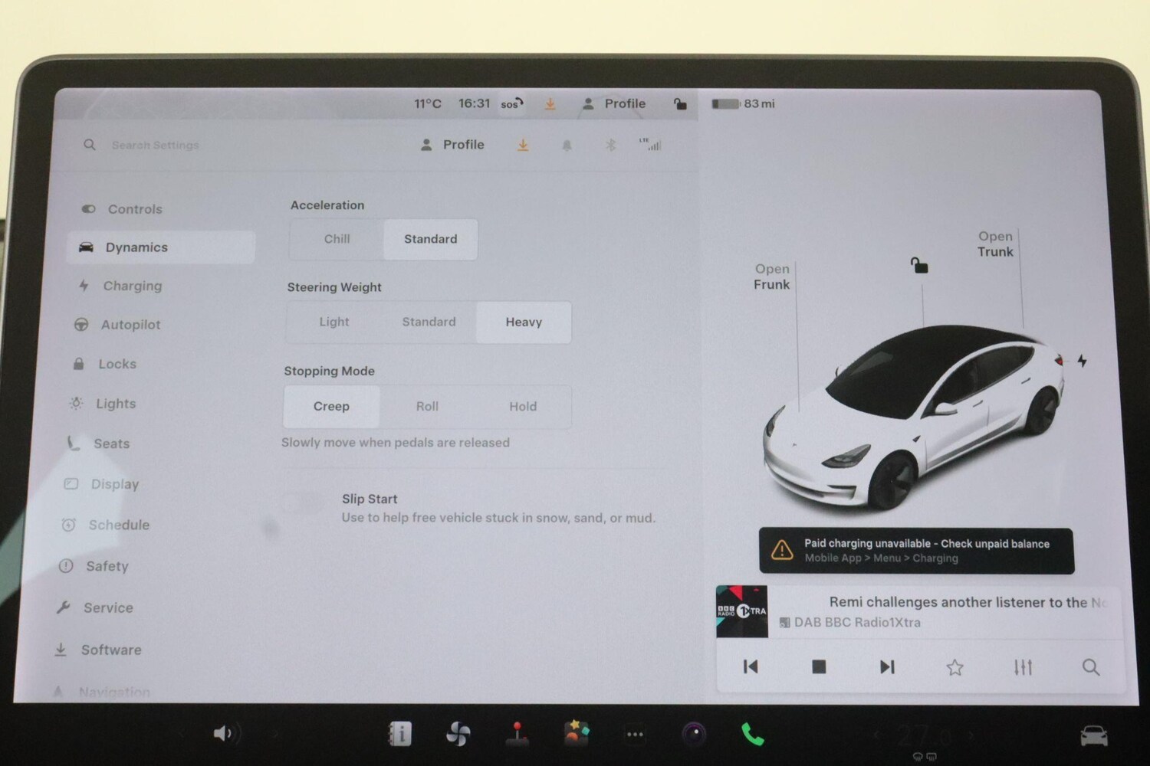Start a call with the green phone icon
The height and width of the screenshot is (766, 1150).
pos(752,733)
